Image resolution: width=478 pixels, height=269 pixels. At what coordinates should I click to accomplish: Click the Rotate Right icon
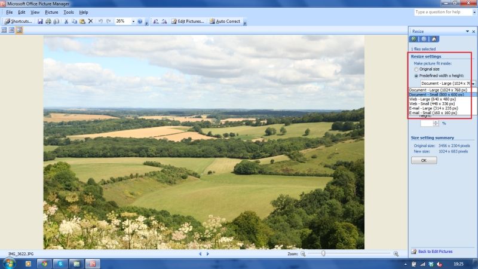164,22
